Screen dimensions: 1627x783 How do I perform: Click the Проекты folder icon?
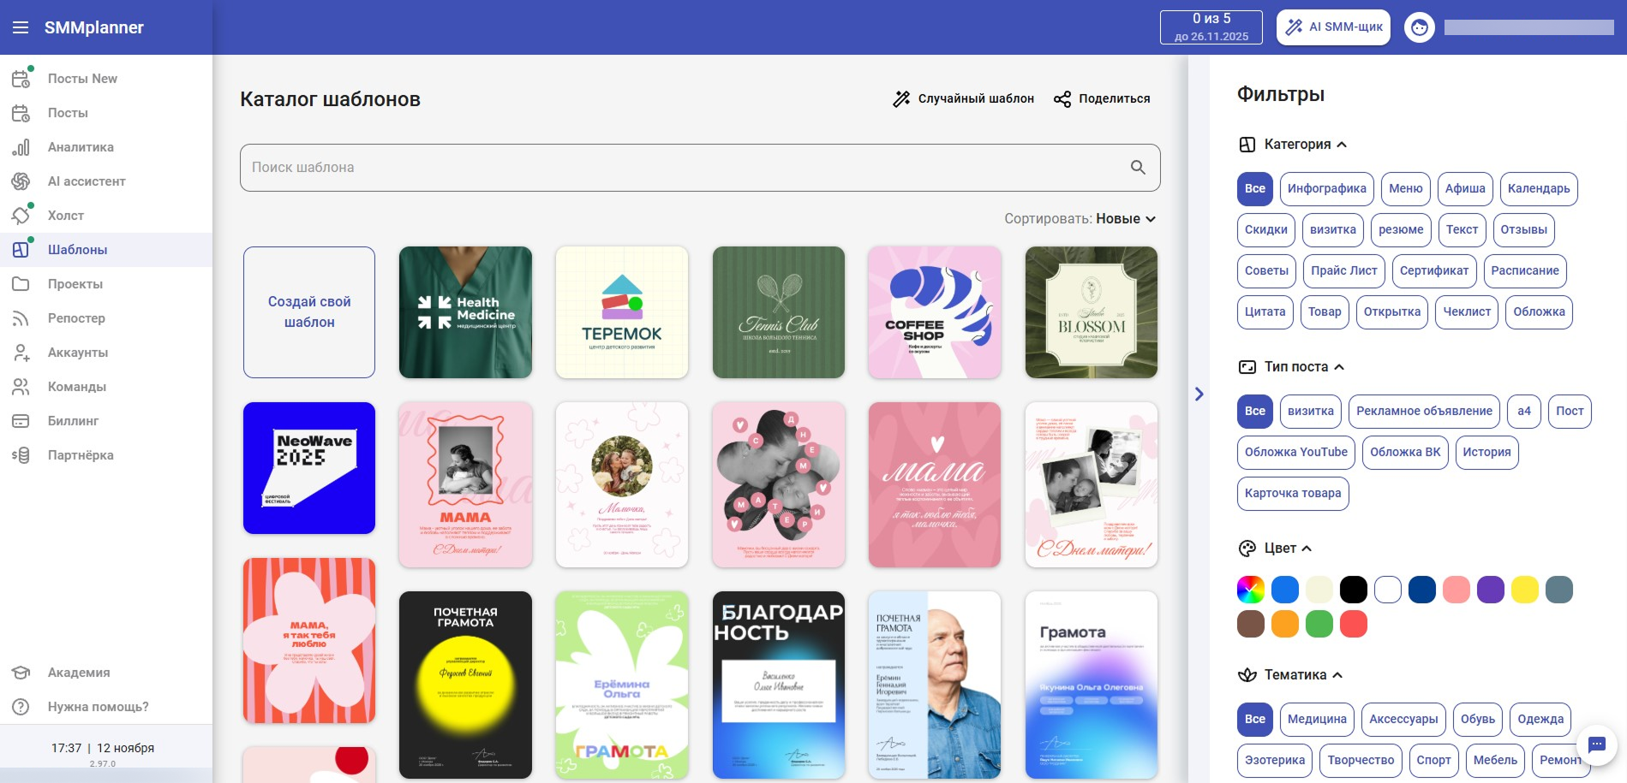pyautogui.click(x=21, y=284)
